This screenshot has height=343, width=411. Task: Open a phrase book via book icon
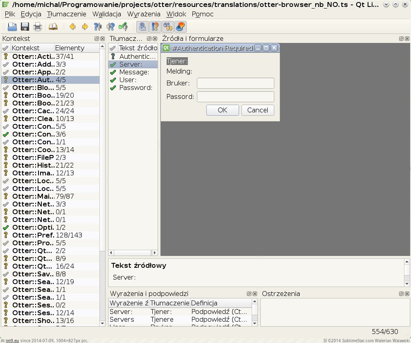[x=53, y=27]
